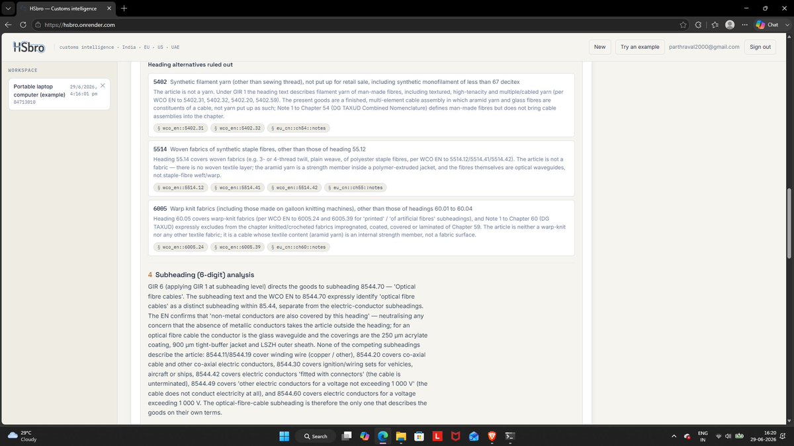794x446 pixels.
Task: Open the browser profile avatar
Action: 730,24
